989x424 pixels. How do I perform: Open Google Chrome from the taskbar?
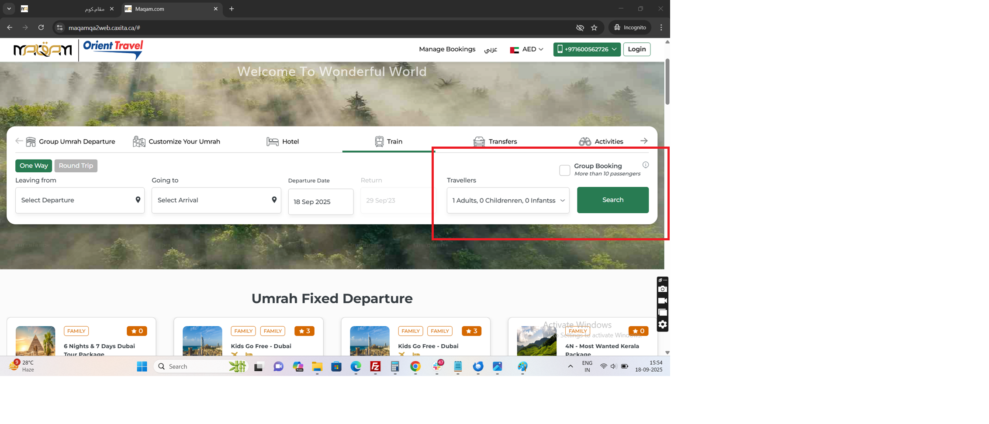(x=415, y=366)
